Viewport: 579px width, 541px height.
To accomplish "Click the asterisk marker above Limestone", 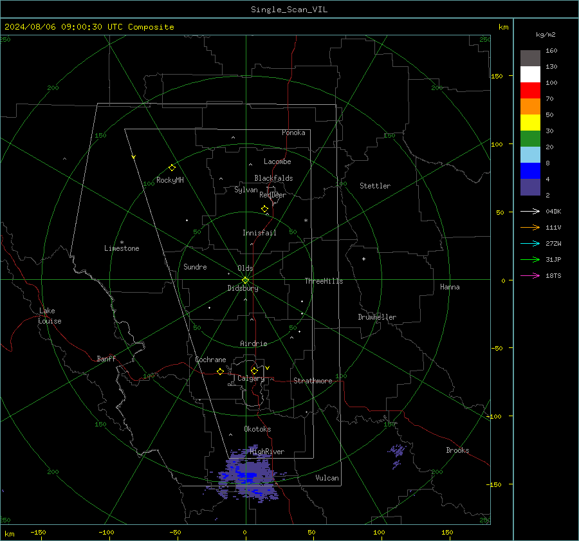I will [x=122, y=243].
